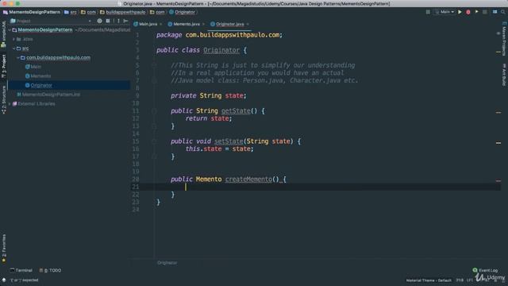508x286 pixels.
Task: Open Ant Build side panel
Action: click(504, 75)
